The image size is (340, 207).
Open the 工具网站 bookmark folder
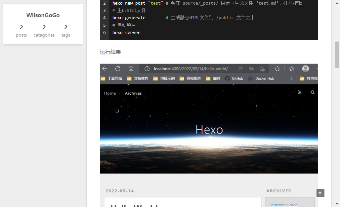pyautogui.click(x=111, y=78)
